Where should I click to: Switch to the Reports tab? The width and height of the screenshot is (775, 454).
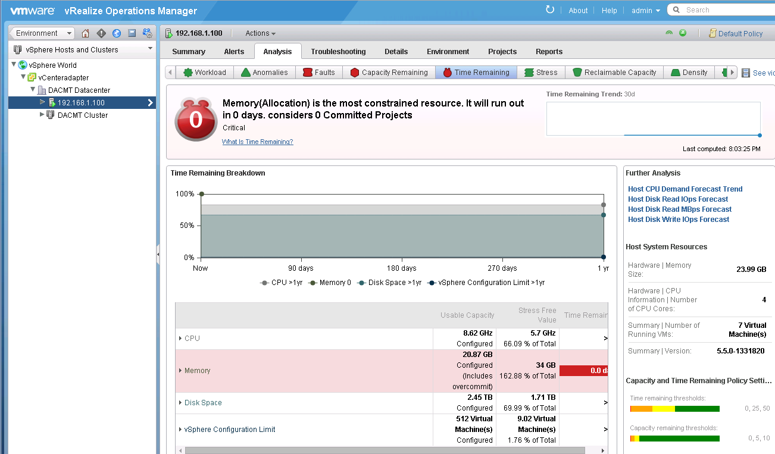[549, 51]
